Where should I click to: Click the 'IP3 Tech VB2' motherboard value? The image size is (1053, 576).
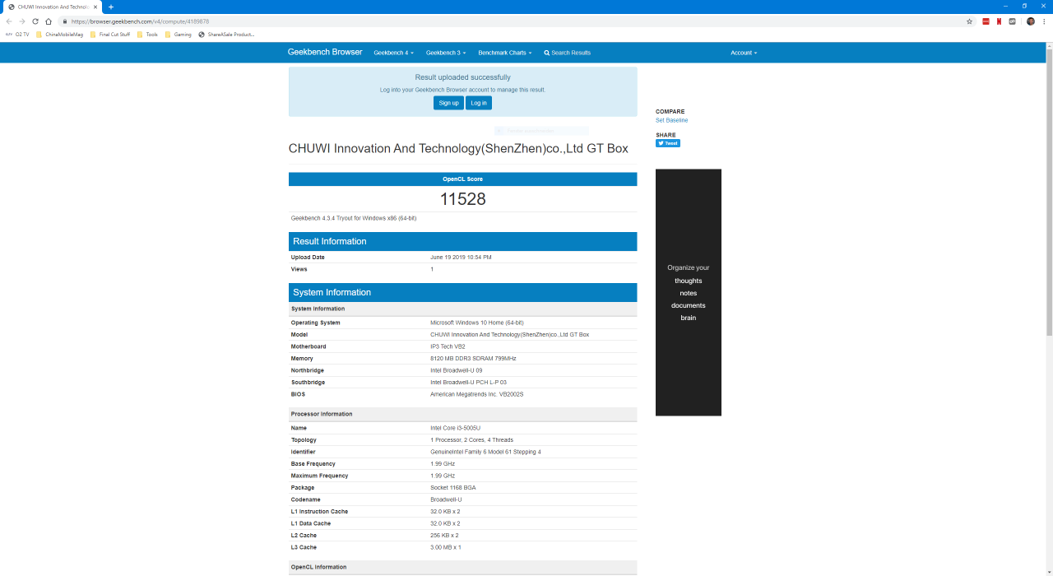[x=448, y=346]
